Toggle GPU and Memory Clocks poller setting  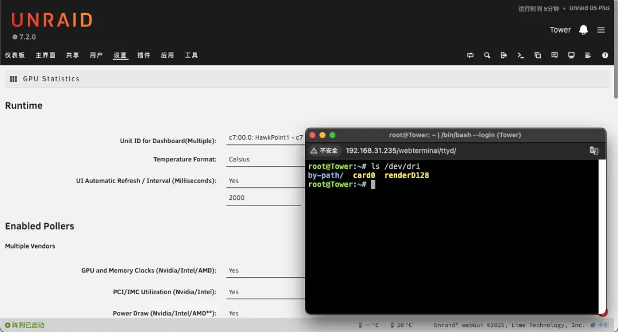(x=266, y=271)
